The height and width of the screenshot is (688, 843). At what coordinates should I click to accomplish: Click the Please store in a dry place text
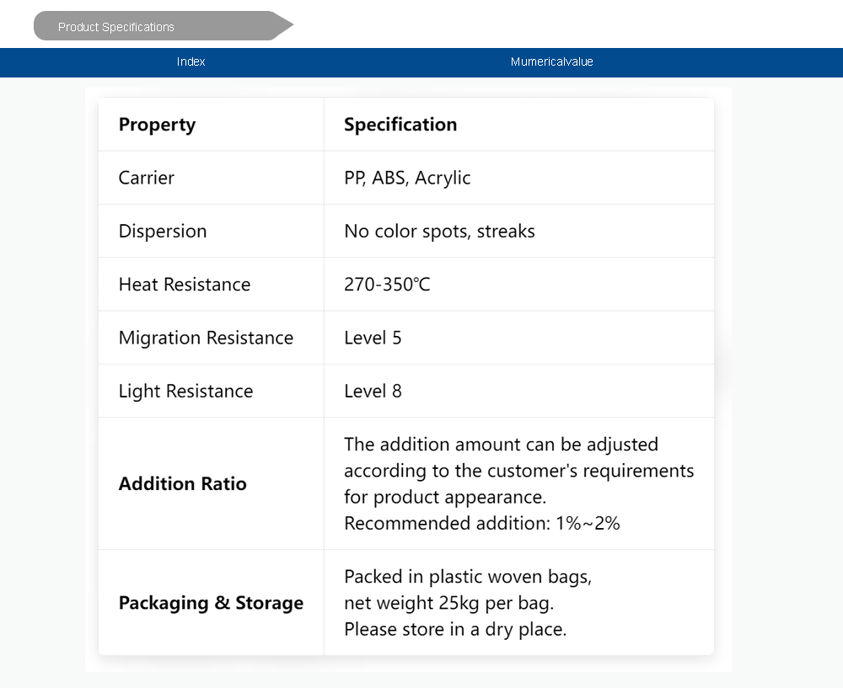point(455,629)
